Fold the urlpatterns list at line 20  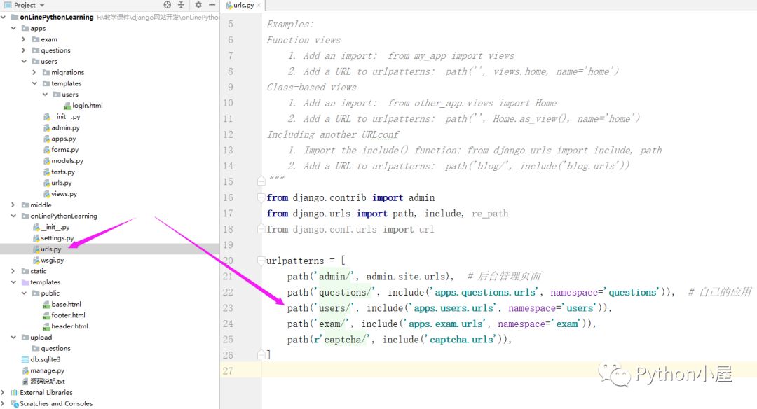[261, 261]
